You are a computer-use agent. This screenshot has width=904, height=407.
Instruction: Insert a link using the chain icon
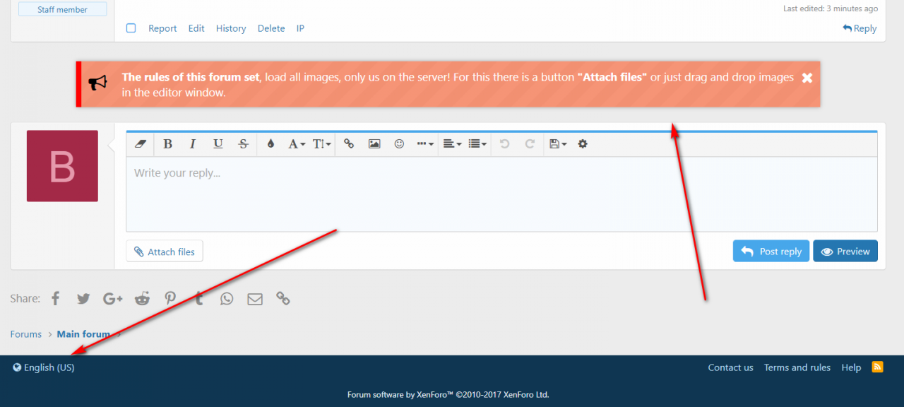point(349,144)
